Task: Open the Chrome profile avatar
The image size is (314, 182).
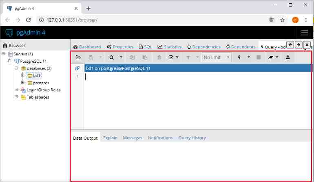Action: 295,20
